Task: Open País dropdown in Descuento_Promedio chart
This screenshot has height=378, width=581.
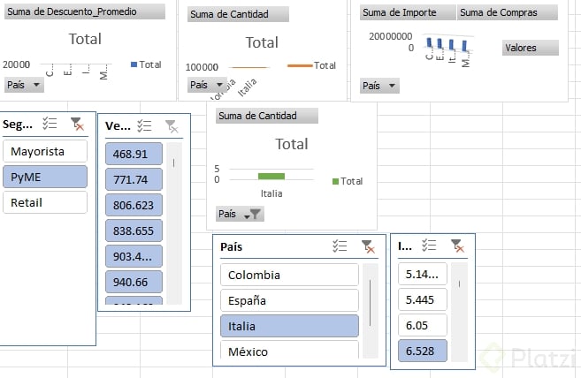Action: point(24,85)
